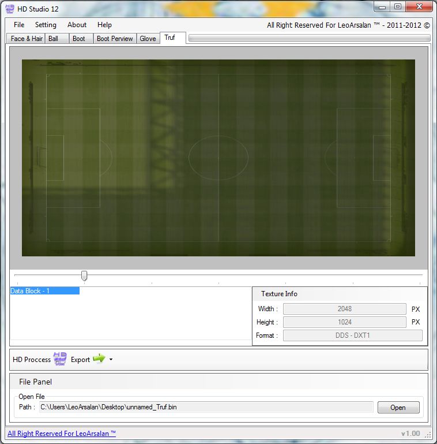Viewport: 437px width, 444px height.
Task: Go to the Boot Perview tab
Action: [115, 39]
